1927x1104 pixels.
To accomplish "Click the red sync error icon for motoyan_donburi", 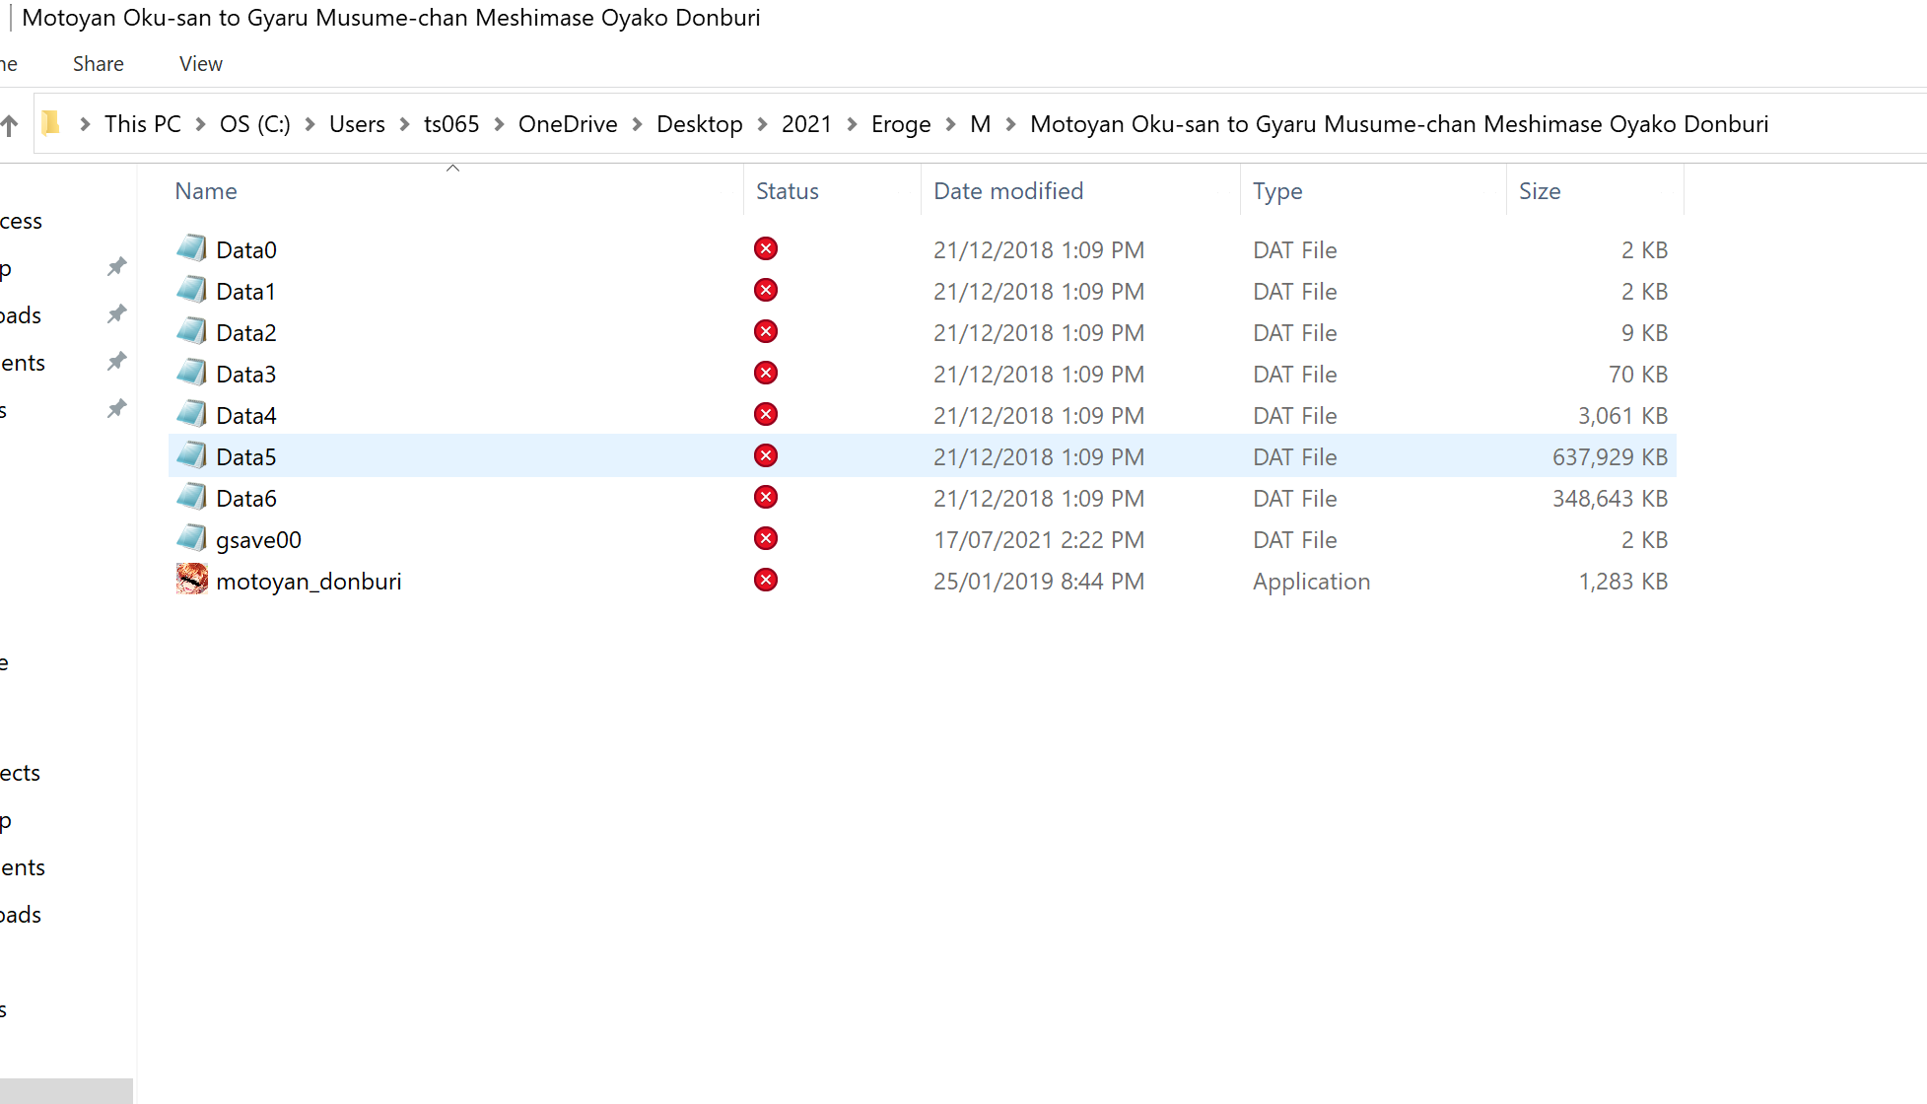I will click(x=766, y=580).
